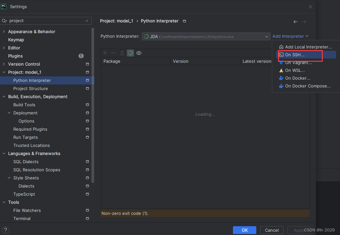Click the settings tree scrollbar

coord(93,105)
